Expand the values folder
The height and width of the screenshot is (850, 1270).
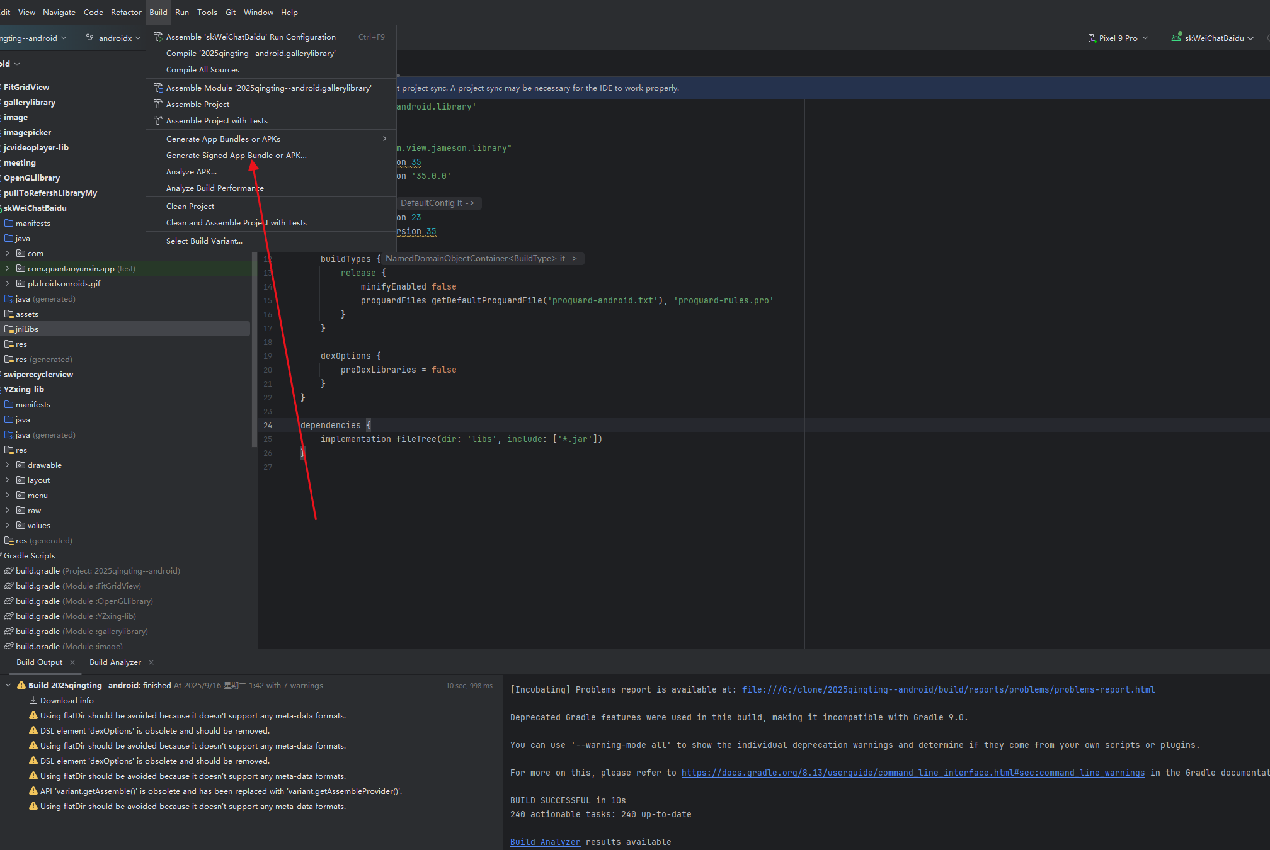click(x=7, y=525)
